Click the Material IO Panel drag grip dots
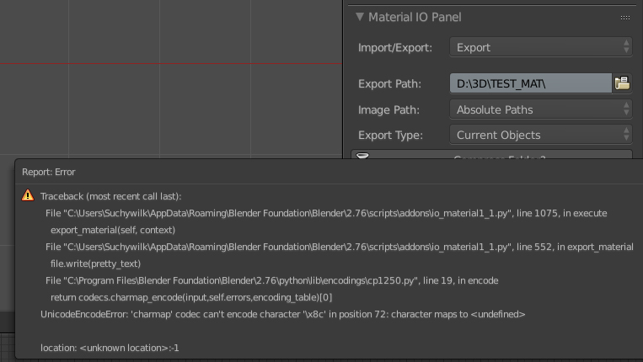 click(x=625, y=18)
